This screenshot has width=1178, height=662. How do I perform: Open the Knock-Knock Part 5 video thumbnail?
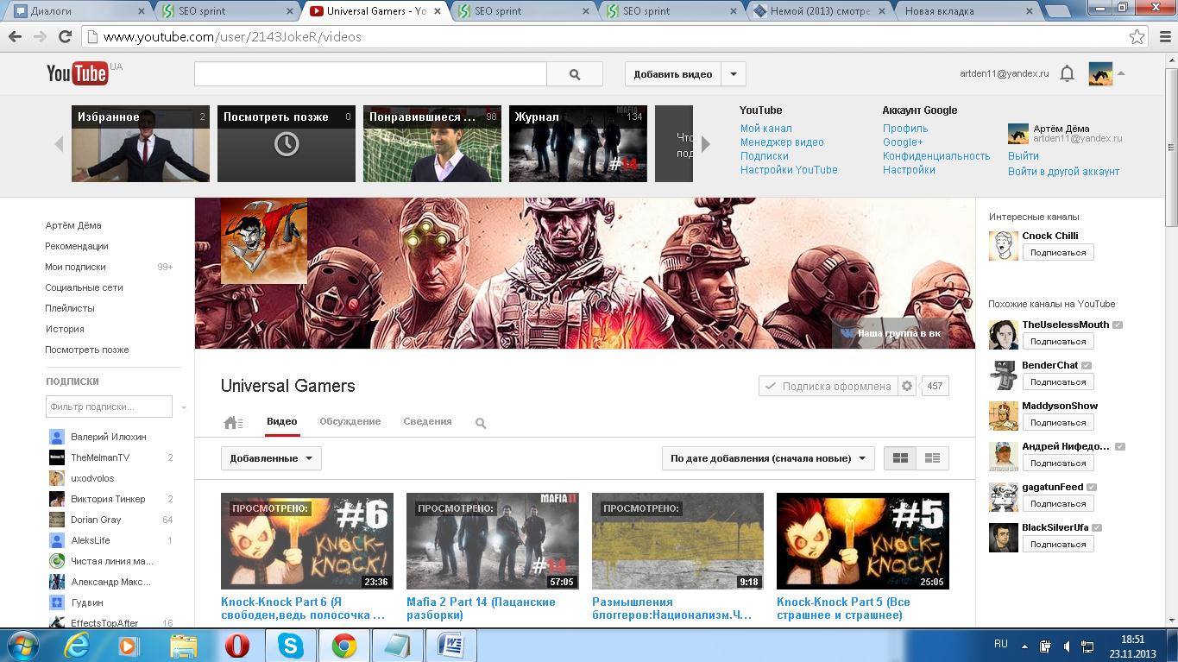(863, 541)
